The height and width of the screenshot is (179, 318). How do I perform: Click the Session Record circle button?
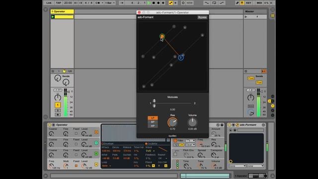pos(183,3)
